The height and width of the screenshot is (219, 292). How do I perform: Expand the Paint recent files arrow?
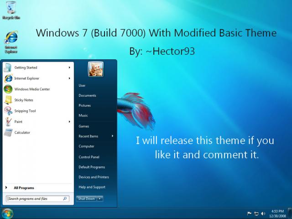click(x=69, y=122)
